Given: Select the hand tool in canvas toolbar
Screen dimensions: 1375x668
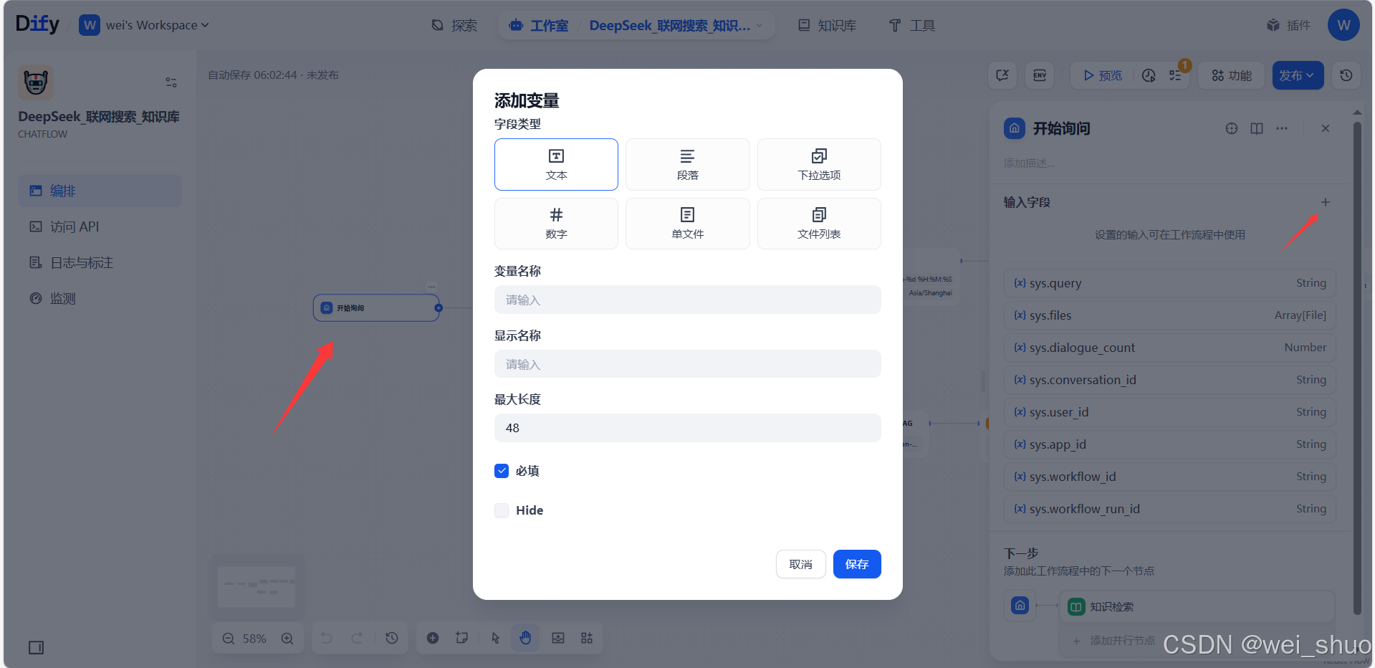Looking at the screenshot, I should (525, 637).
